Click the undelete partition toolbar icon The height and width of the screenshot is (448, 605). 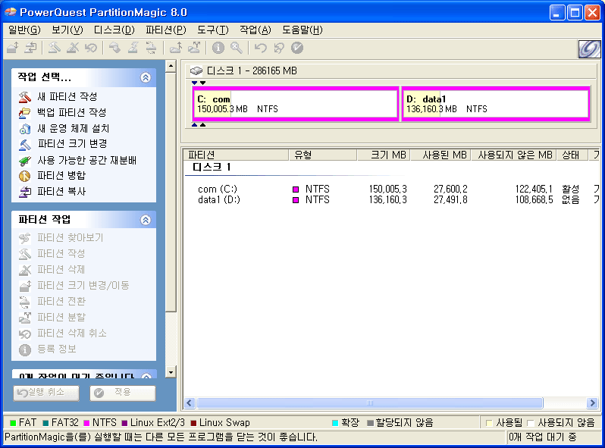(x=91, y=48)
